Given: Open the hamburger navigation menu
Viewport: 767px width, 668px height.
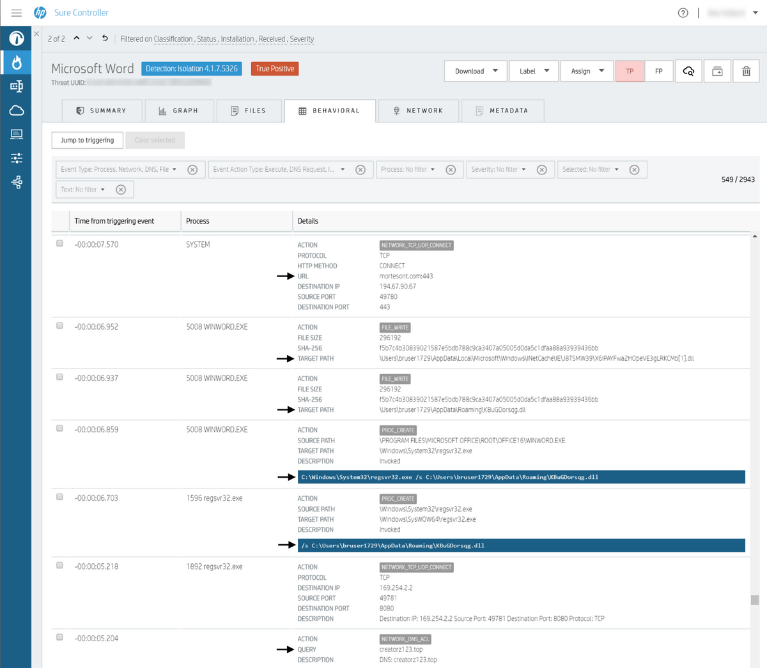Looking at the screenshot, I should [17, 13].
